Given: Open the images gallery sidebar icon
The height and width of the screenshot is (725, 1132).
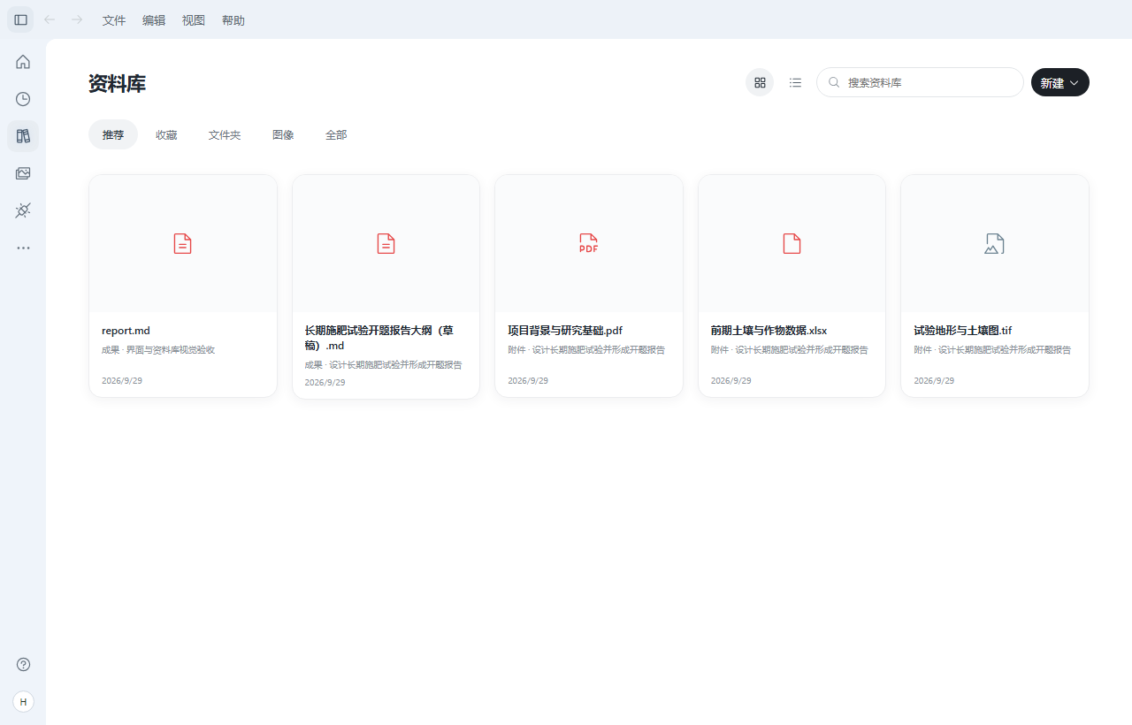Looking at the screenshot, I should click(x=23, y=173).
